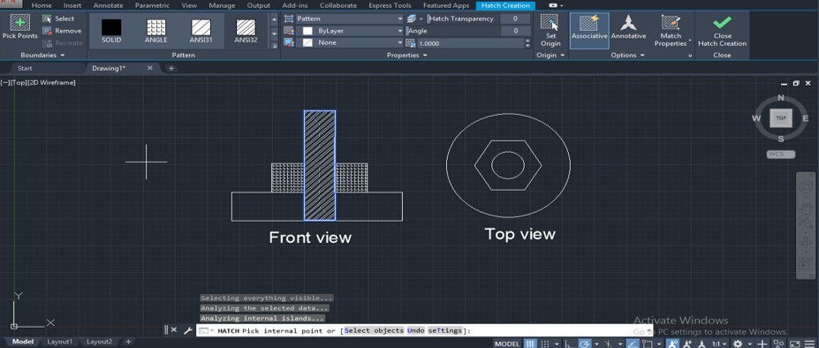Choose the SOLID hatch pattern
819x348 pixels.
click(111, 31)
